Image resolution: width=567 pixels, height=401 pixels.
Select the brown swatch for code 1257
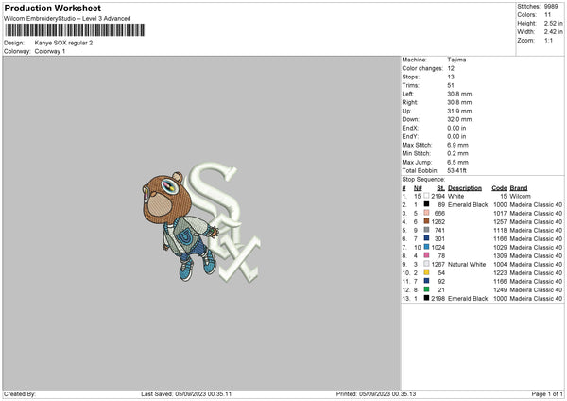(426, 221)
